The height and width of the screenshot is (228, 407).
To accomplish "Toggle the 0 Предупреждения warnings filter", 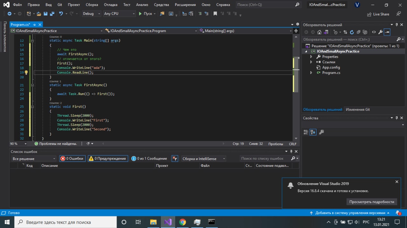I will pos(107,159).
